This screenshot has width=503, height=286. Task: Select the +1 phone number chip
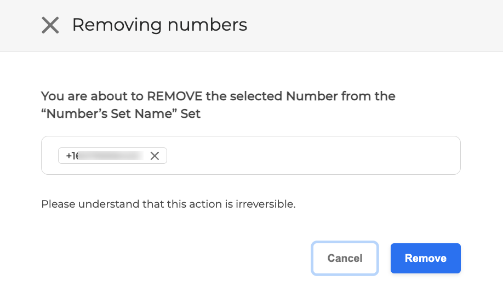tap(104, 156)
